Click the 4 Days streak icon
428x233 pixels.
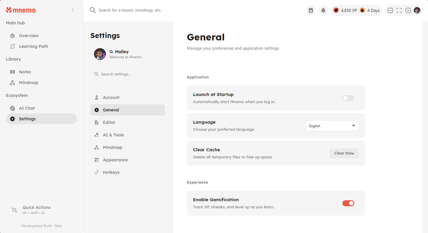pos(362,10)
